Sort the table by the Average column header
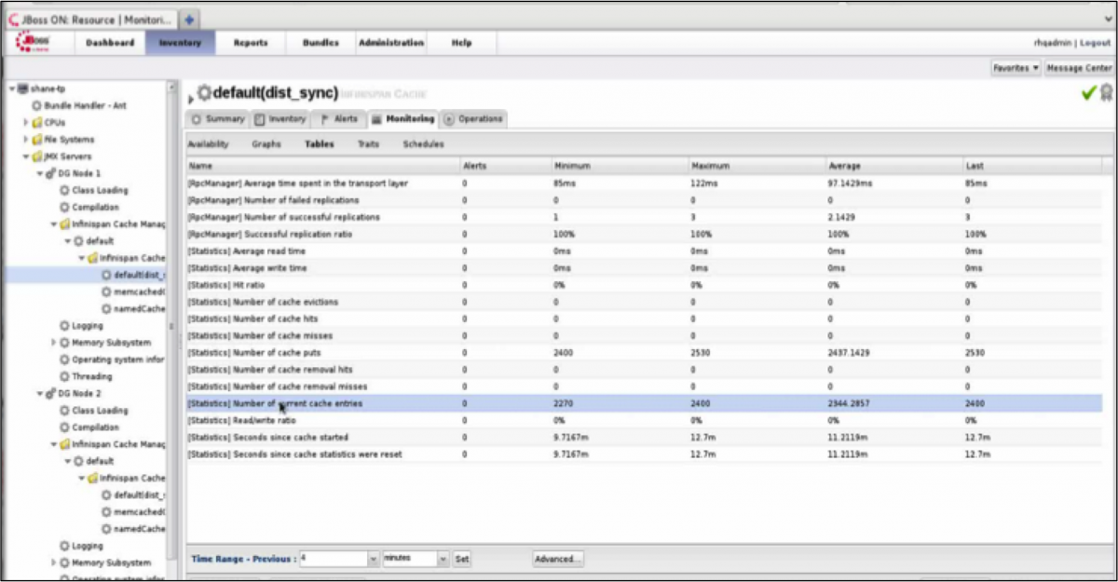 click(x=893, y=166)
